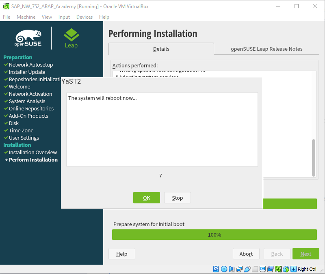Open the File menu
The image size is (325, 274).
pyautogui.click(x=6, y=17)
